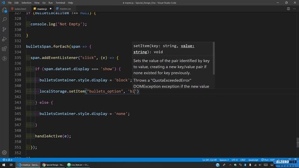Click the 'bullets_option' string on line 341

coord(105,91)
